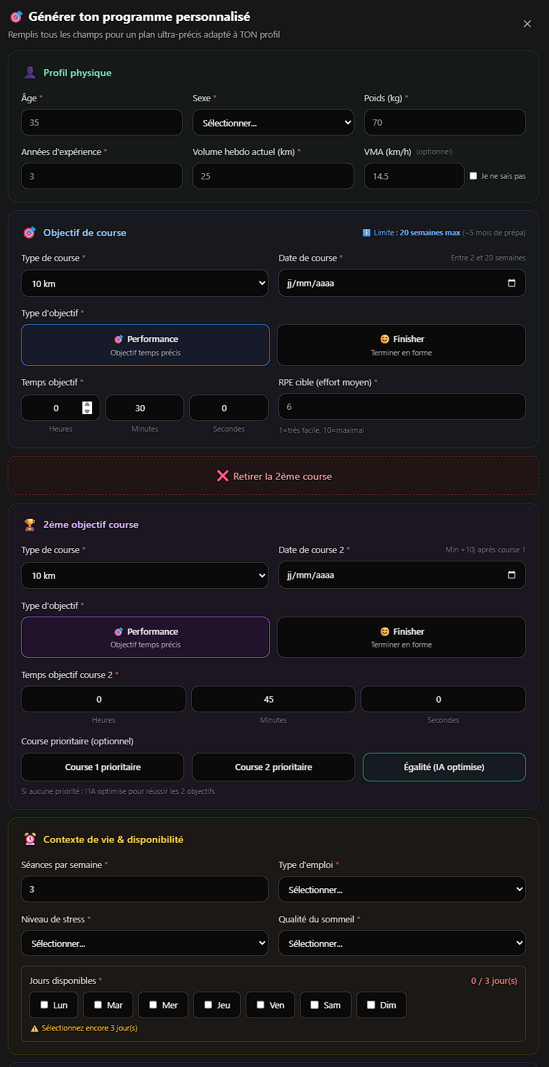The image size is (549, 1067).
Task: Click 'Retirer la 2ème course'
Action: pyautogui.click(x=273, y=476)
